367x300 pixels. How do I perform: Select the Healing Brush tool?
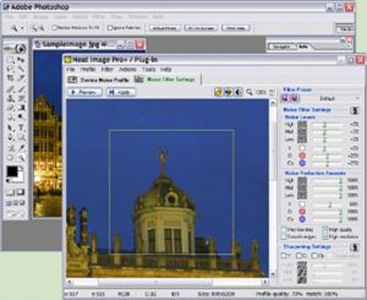[10, 89]
